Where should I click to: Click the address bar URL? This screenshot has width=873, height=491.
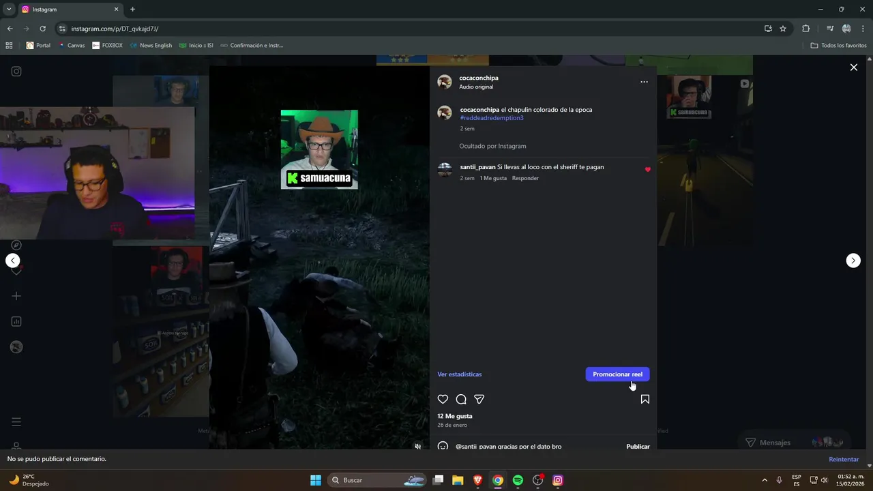click(115, 29)
